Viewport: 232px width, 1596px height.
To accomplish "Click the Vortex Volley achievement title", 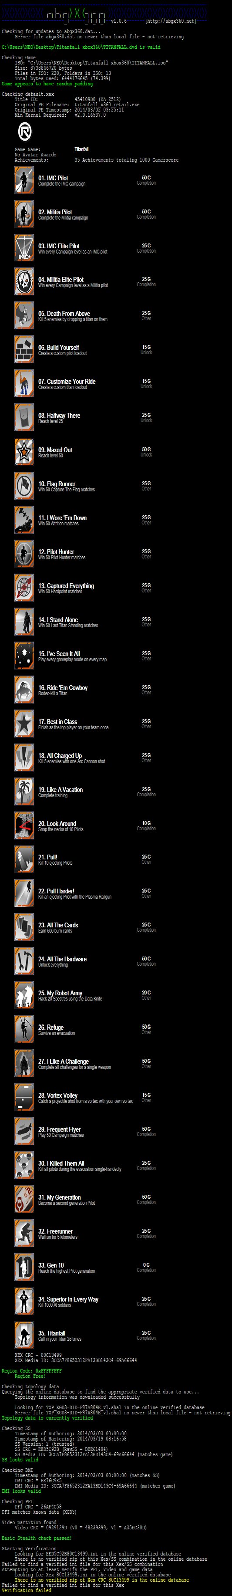I will (58, 1096).
